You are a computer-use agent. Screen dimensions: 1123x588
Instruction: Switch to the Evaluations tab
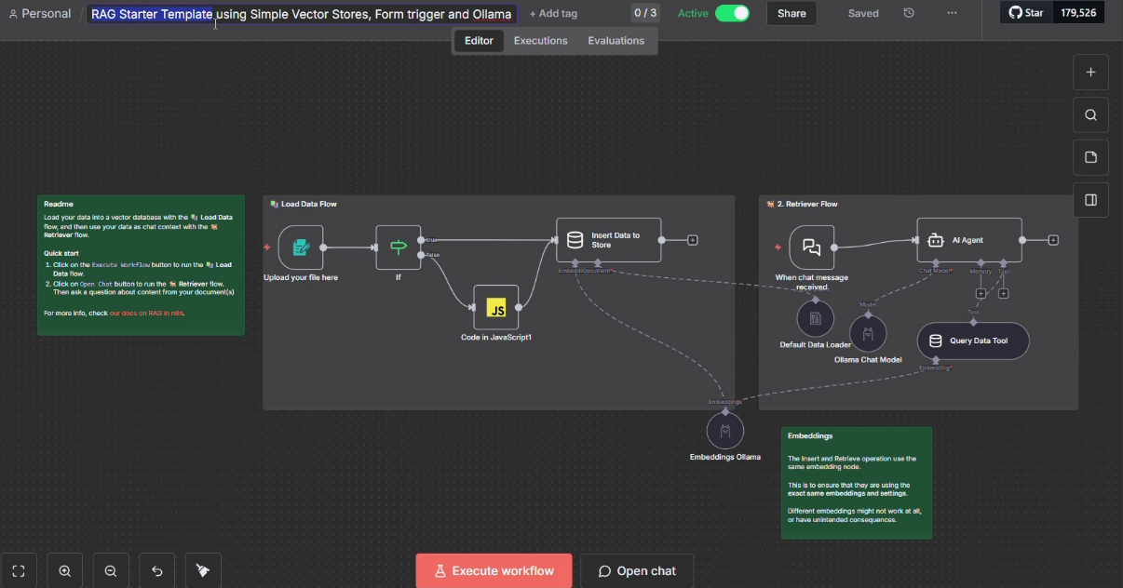pyautogui.click(x=616, y=41)
